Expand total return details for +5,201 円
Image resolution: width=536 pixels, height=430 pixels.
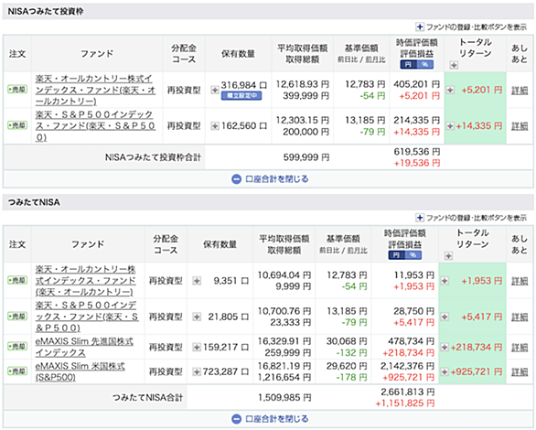(x=450, y=90)
